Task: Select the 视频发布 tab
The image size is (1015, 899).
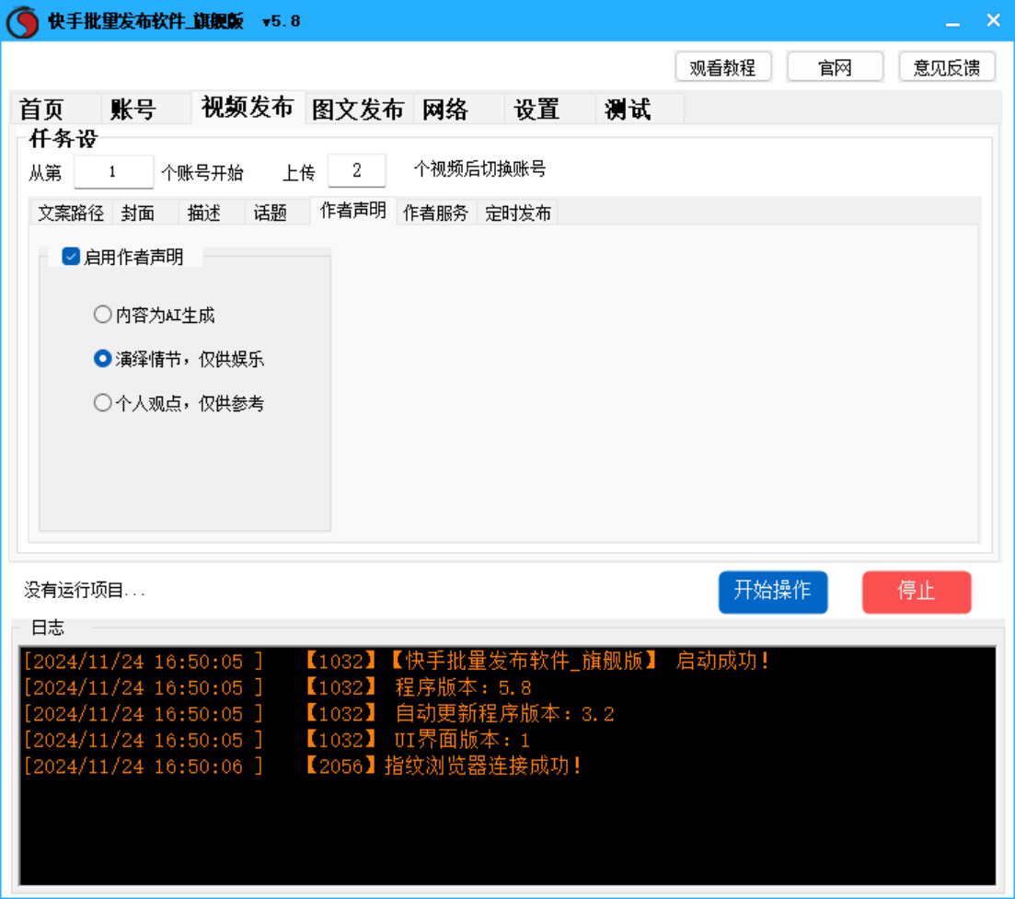Action: point(248,107)
